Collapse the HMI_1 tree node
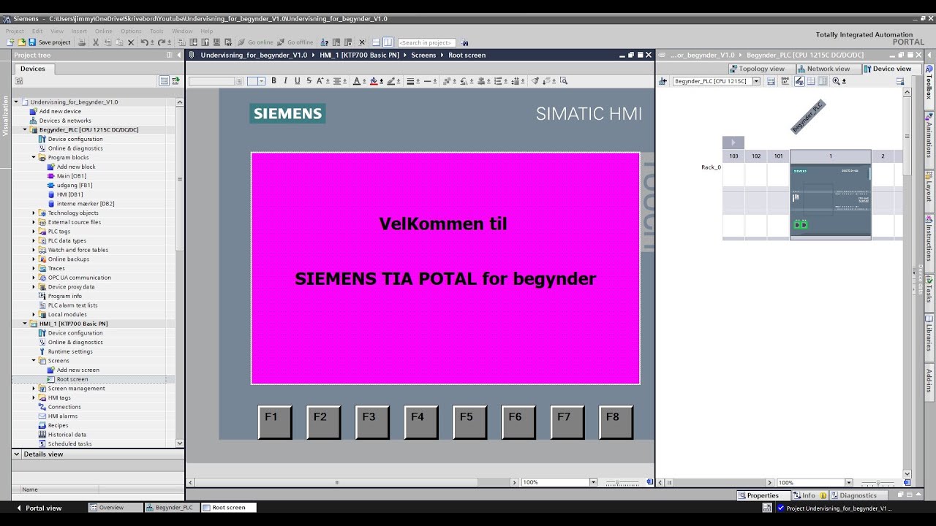 tap(25, 324)
